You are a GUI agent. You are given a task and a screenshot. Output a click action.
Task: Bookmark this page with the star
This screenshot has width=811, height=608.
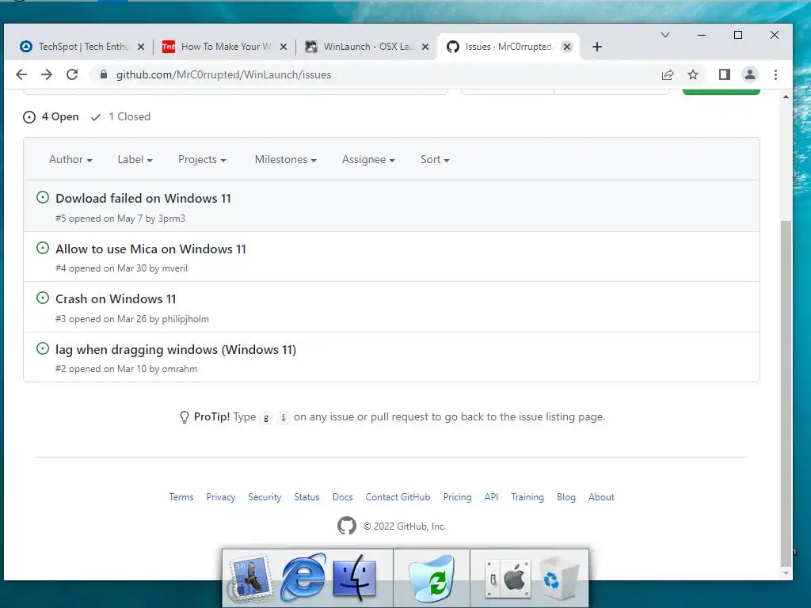pos(693,75)
